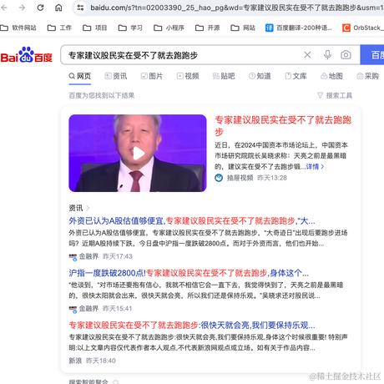Screen dimensions: 384x384
Task: Clear the search query with X icon
Action: click(307, 55)
